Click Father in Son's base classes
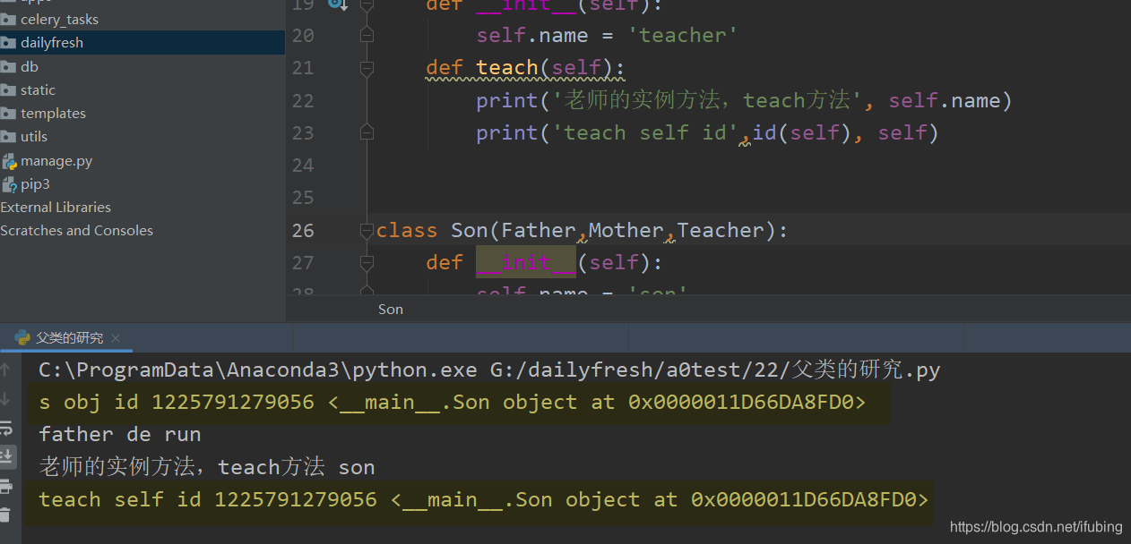The image size is (1131, 544). tap(539, 230)
